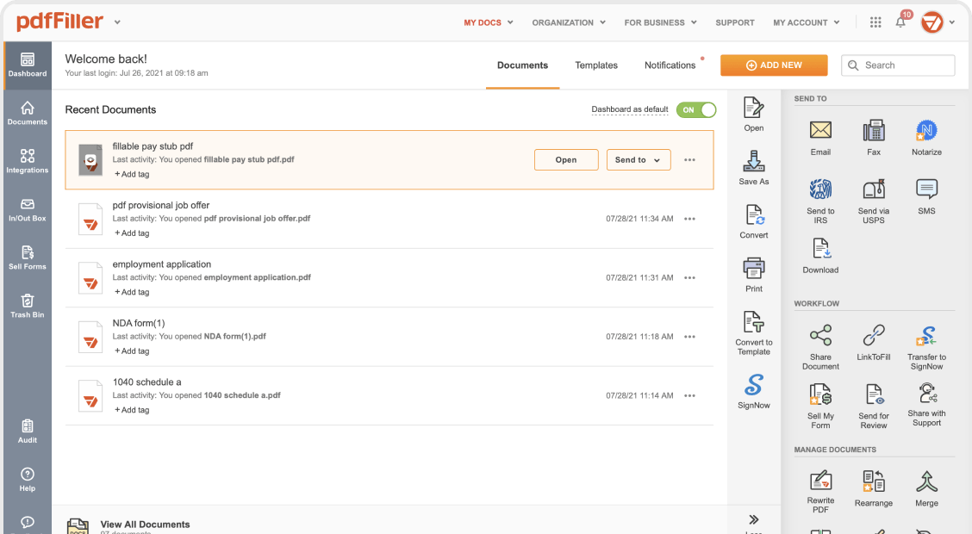Viewport: 972px width, 534px height.
Task: Select Convert to Template icon
Action: point(754,323)
